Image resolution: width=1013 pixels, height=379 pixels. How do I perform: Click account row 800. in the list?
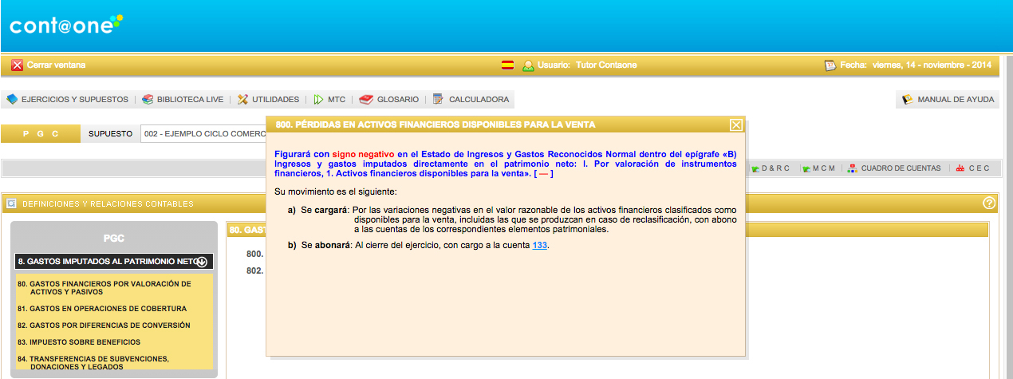click(255, 254)
